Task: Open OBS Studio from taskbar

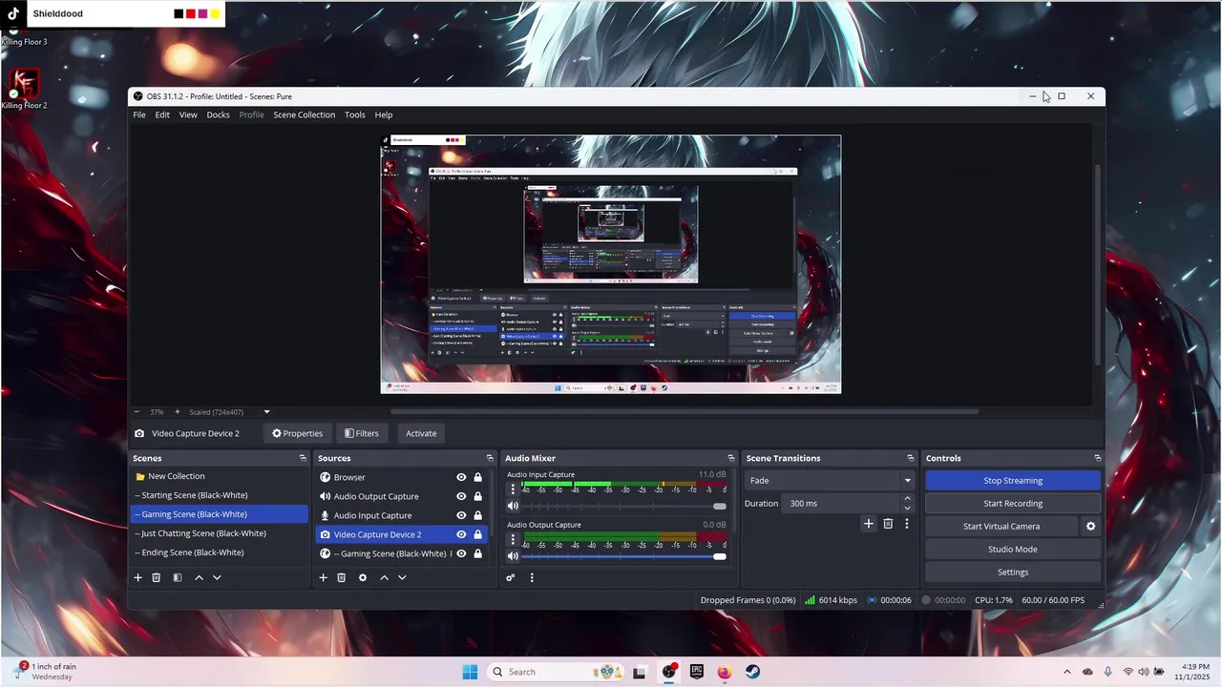Action: (x=669, y=672)
